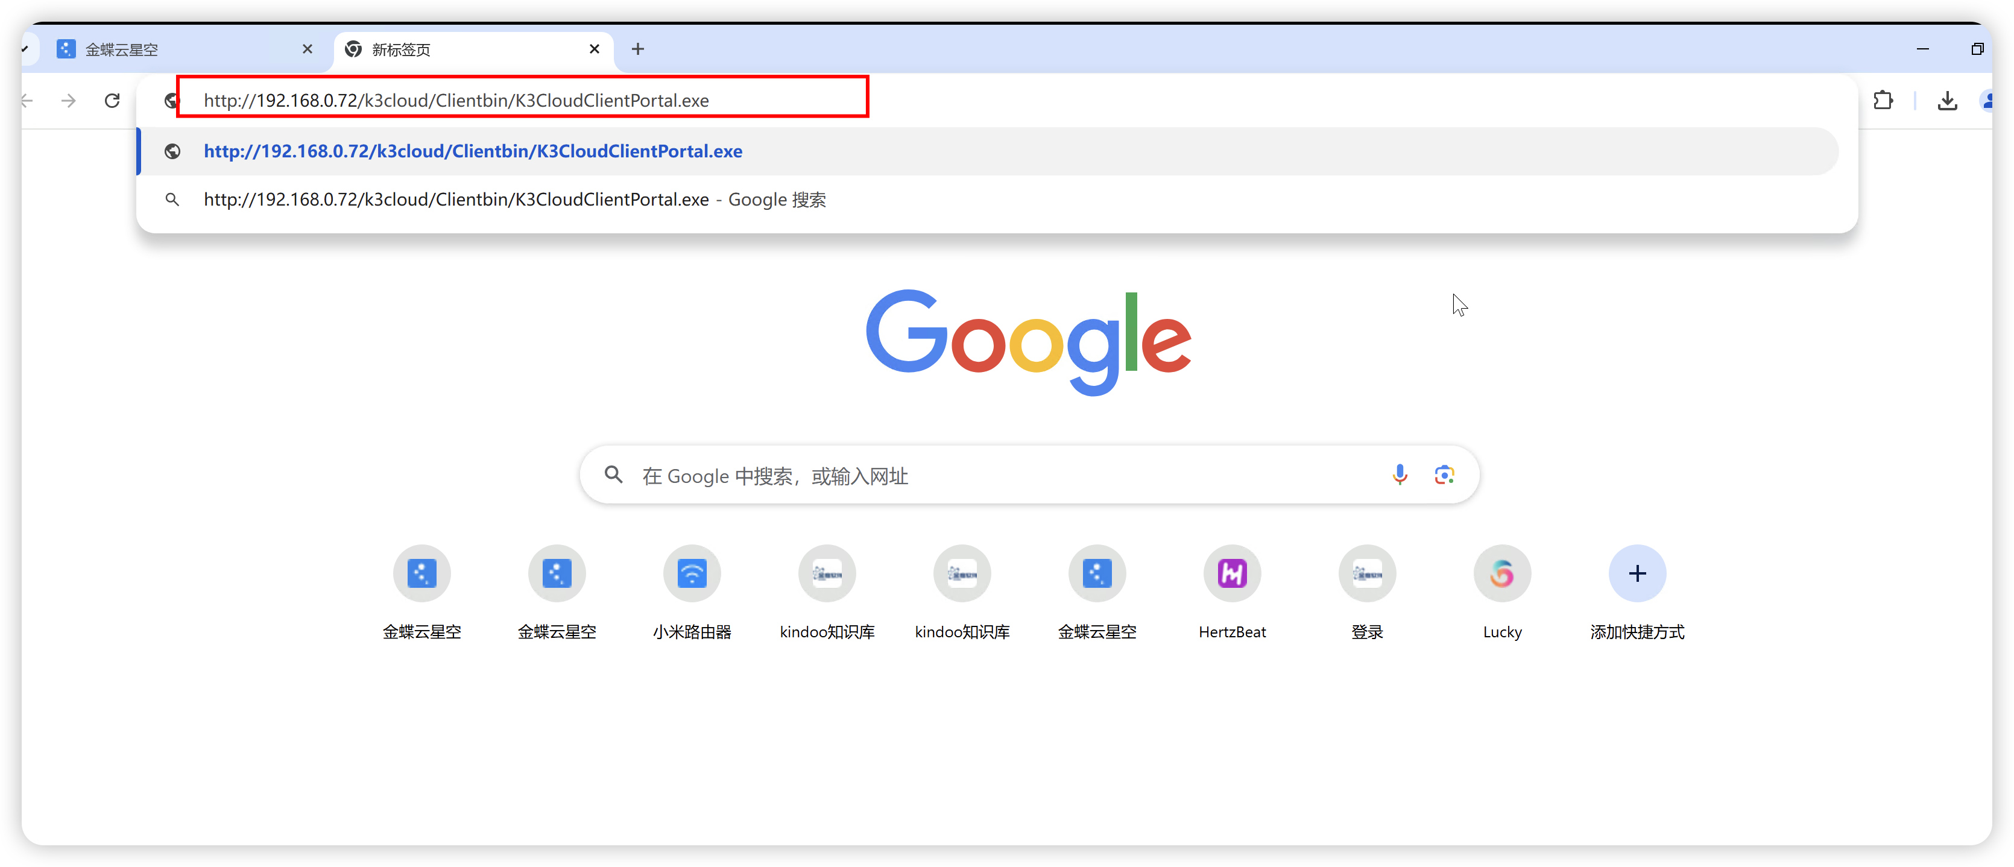Open a new tab with the plus button
Viewport: 2014px width, 867px height.
coord(638,49)
